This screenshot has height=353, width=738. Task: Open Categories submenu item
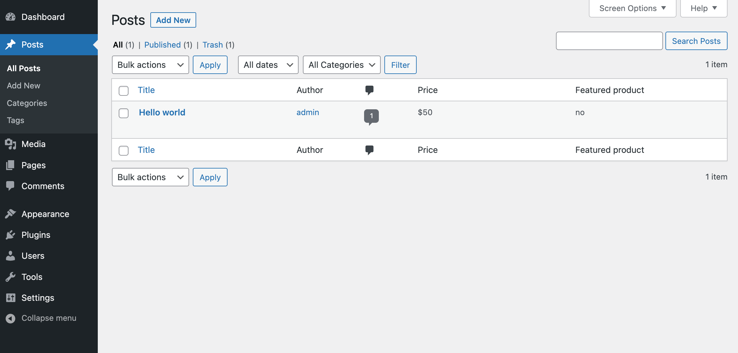click(x=27, y=103)
